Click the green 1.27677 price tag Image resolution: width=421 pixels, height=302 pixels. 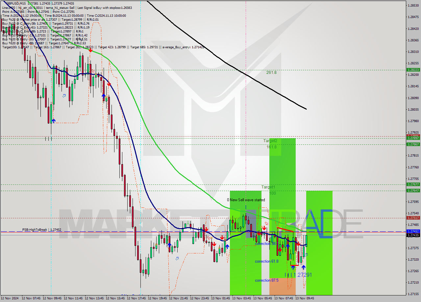click(413, 184)
